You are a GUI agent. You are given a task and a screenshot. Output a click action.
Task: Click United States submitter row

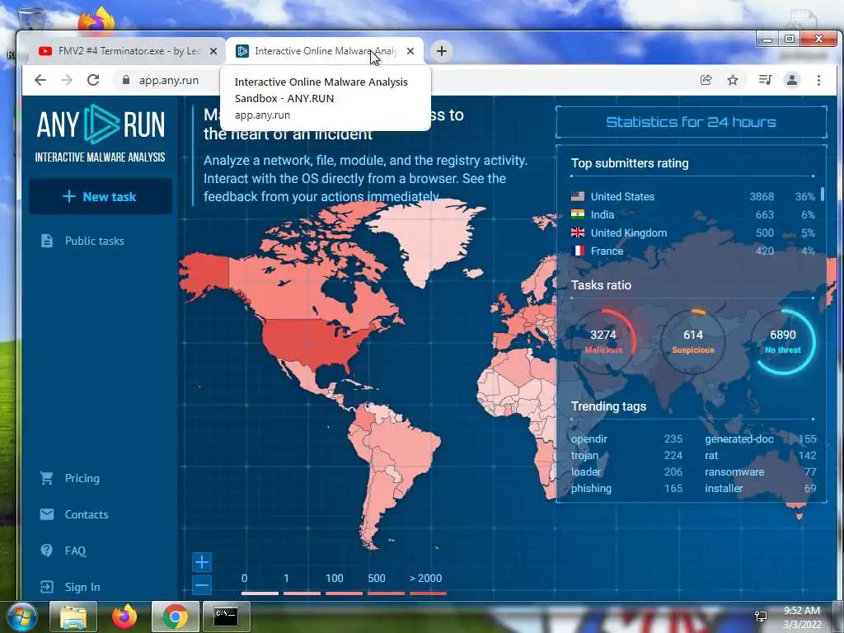click(692, 196)
